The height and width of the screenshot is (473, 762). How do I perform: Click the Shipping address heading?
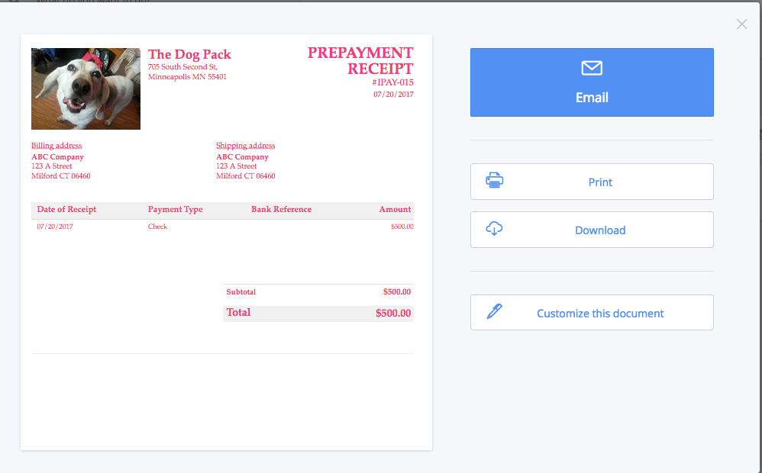(245, 146)
